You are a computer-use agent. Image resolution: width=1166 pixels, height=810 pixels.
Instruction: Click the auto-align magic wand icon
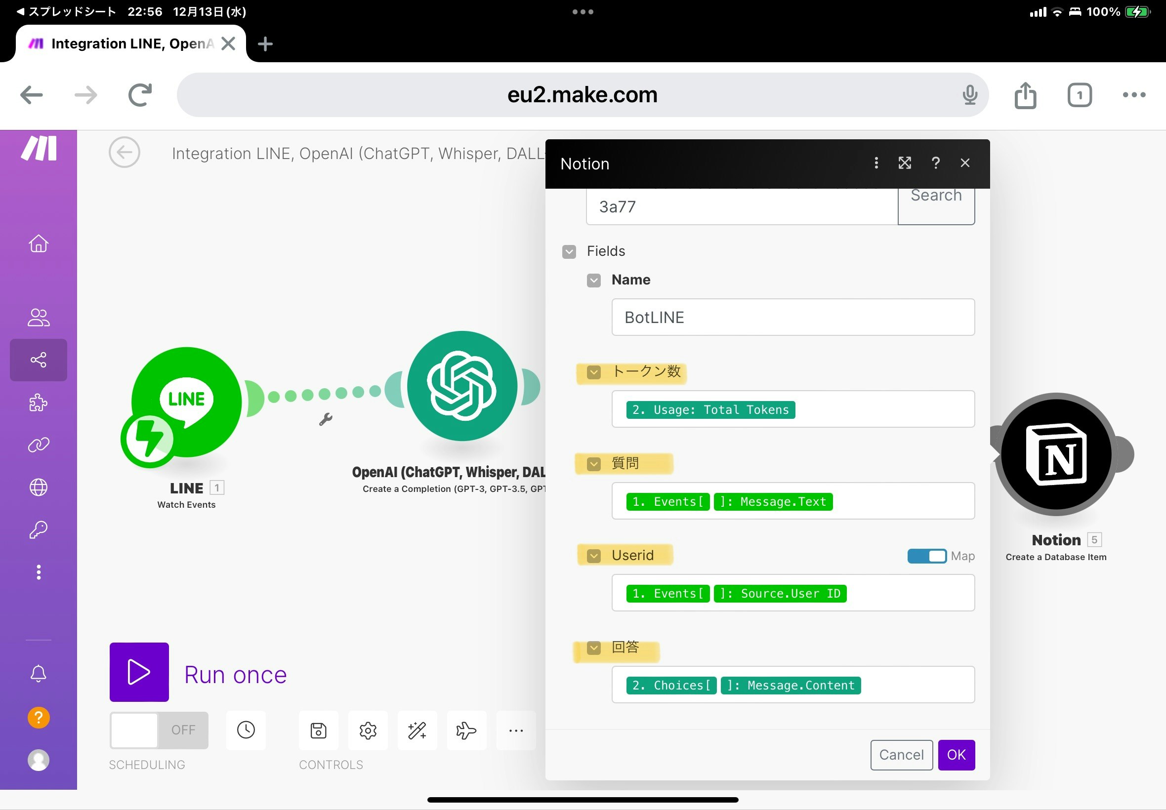pos(417,730)
